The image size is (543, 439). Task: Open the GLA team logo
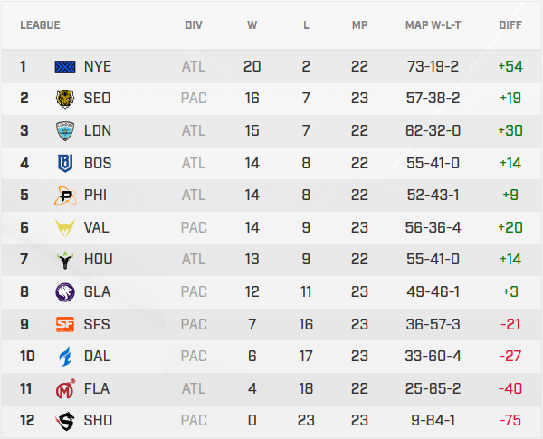coord(66,292)
